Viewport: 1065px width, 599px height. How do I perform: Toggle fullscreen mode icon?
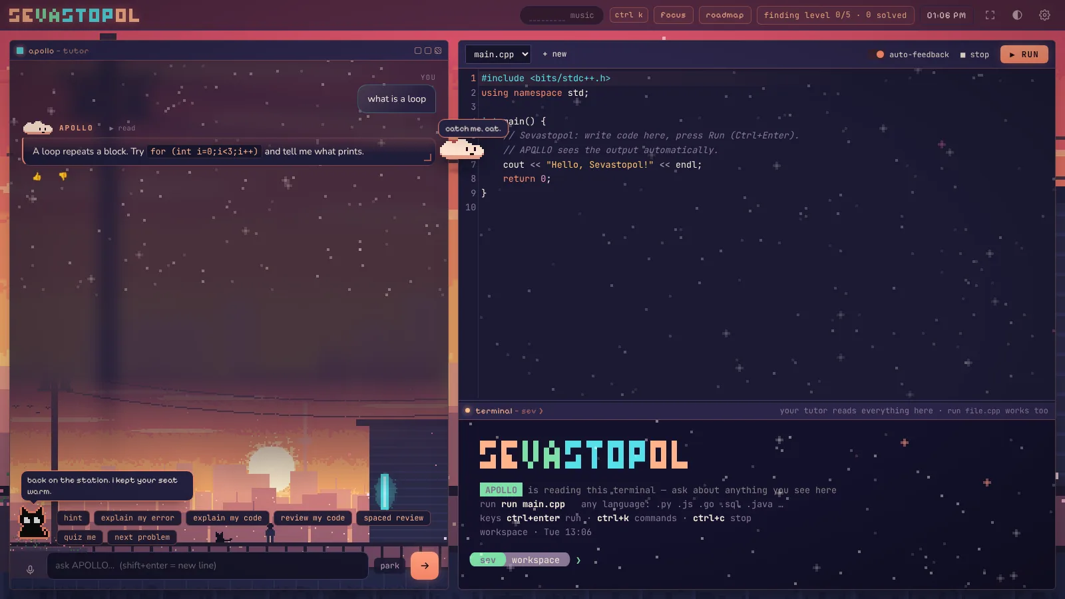point(990,15)
